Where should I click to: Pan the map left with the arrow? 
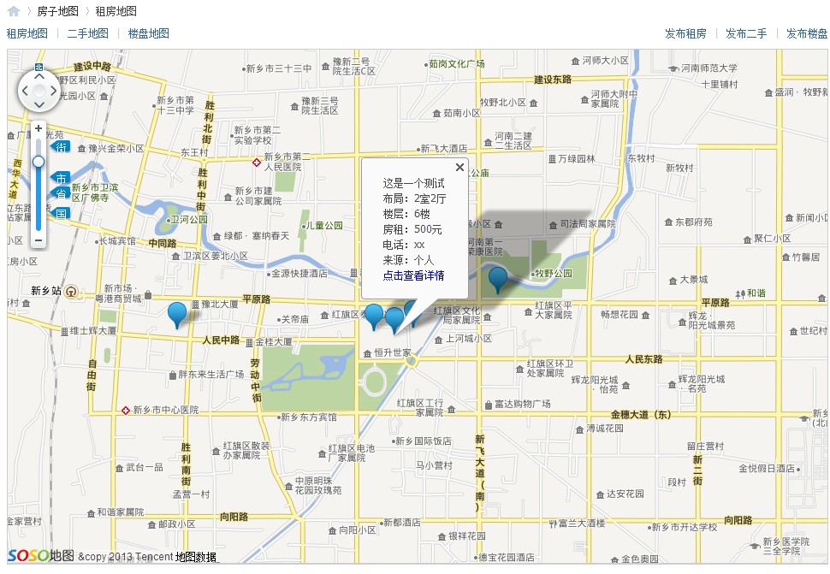coord(25,91)
